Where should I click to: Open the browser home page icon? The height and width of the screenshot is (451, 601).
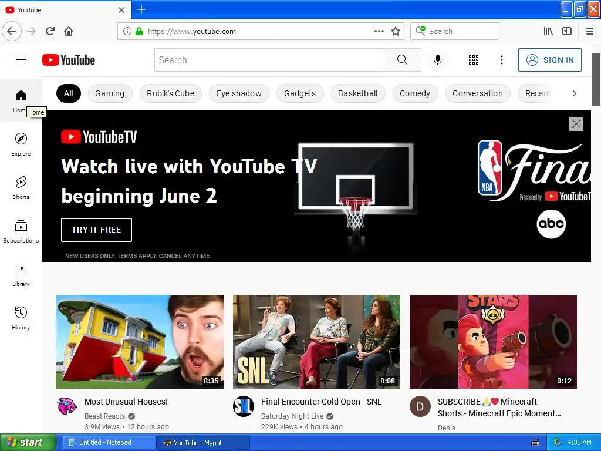pyautogui.click(x=69, y=31)
